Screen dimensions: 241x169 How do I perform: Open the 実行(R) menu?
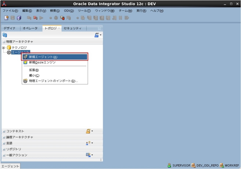[141, 11]
